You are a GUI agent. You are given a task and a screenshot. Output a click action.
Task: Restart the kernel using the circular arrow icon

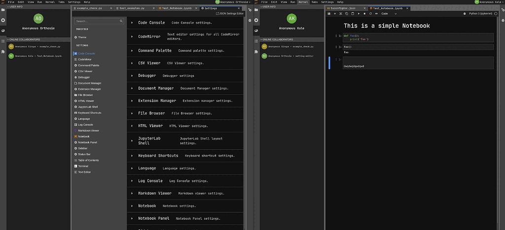(370, 14)
